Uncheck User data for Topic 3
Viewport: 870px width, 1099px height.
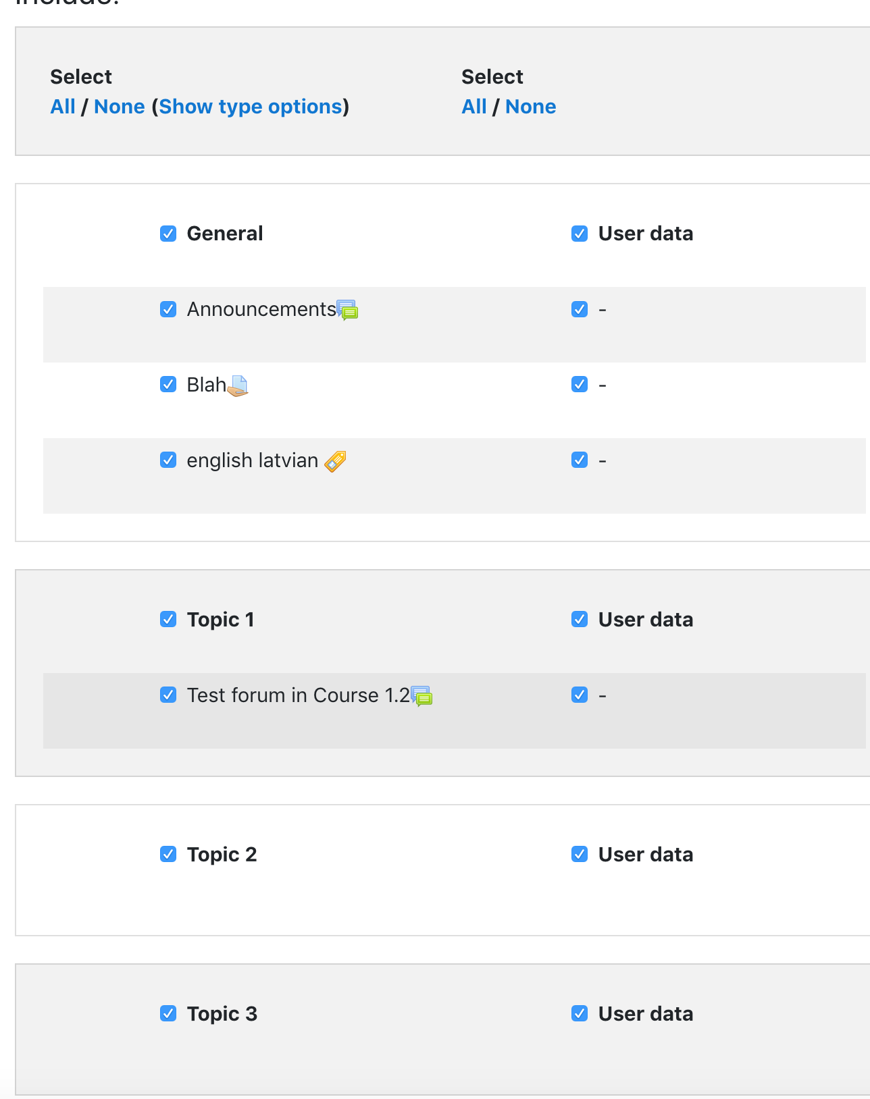580,1013
